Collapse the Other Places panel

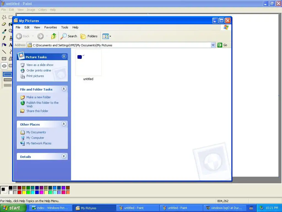pyautogui.click(x=64, y=124)
